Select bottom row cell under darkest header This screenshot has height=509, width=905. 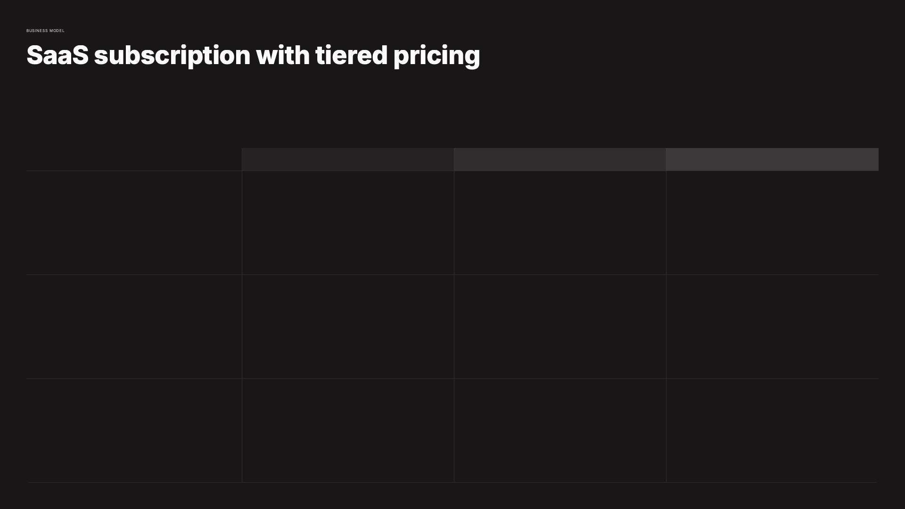click(348, 430)
